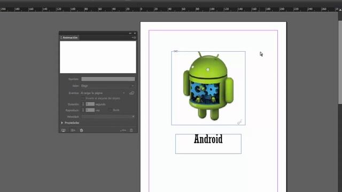
Task: Click the Nombre input field
Action: (x=108, y=79)
